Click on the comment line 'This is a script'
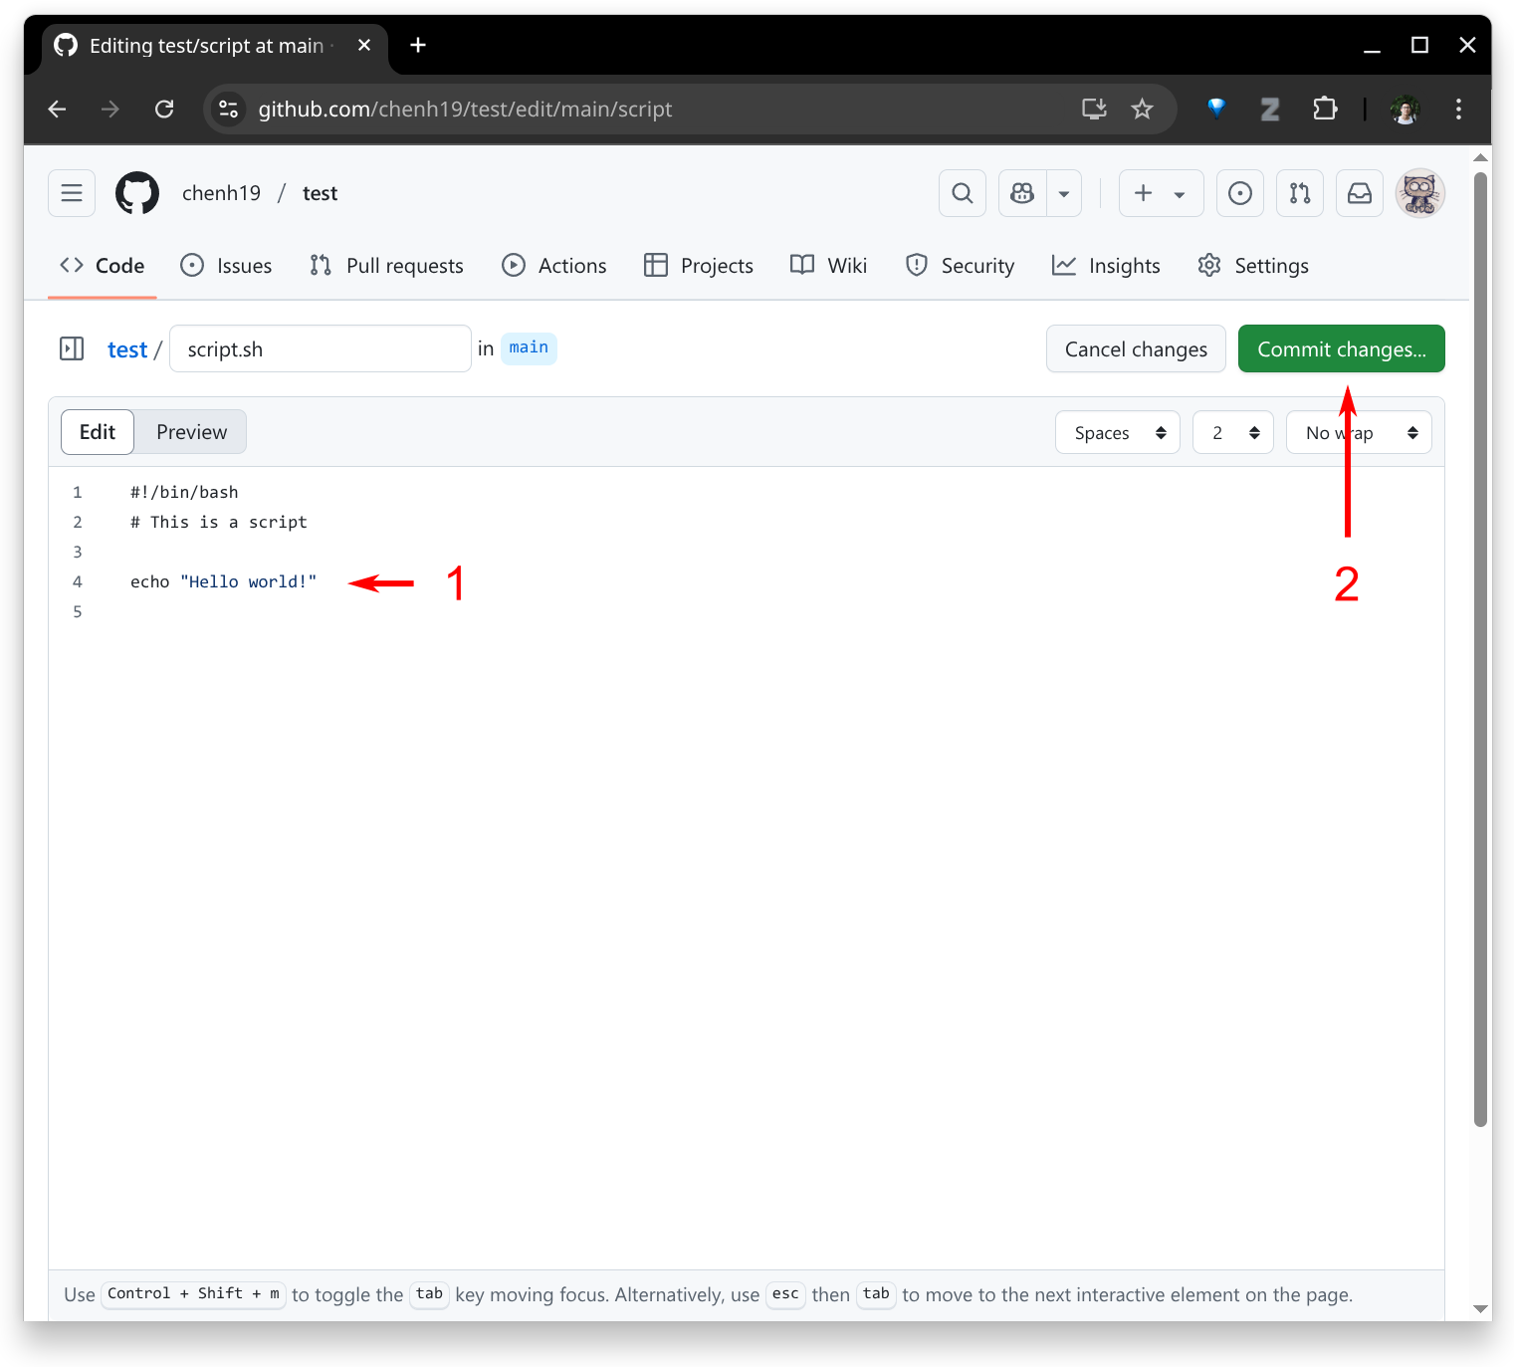The width and height of the screenshot is (1514, 1367). (219, 522)
